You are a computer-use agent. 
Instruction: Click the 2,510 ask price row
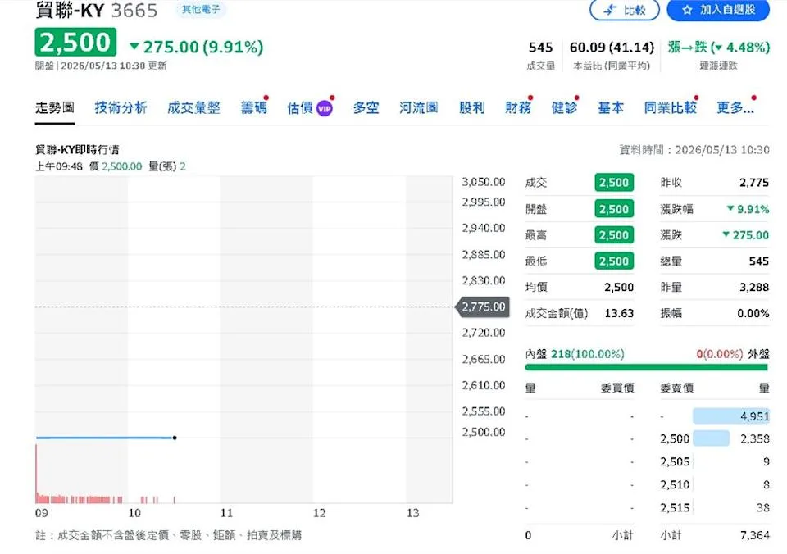coord(714,485)
